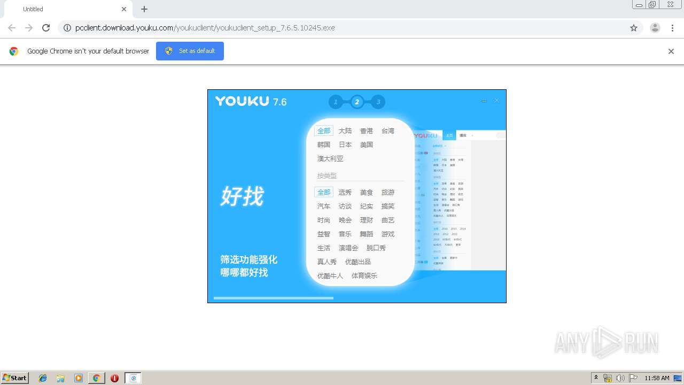The height and width of the screenshot is (385, 684).
Task: Select the 优酷出品 type tag
Action: 358,261
